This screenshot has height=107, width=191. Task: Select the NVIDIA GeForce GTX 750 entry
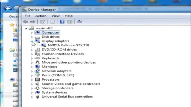(x=68, y=45)
